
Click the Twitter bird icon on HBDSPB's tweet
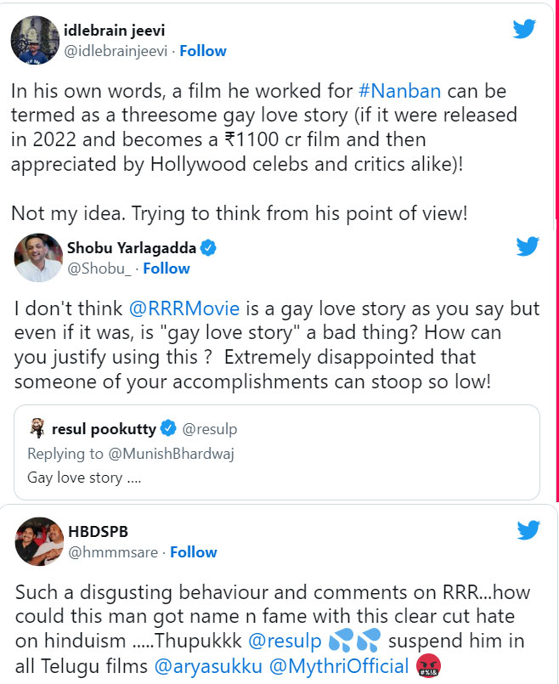pos(528,530)
